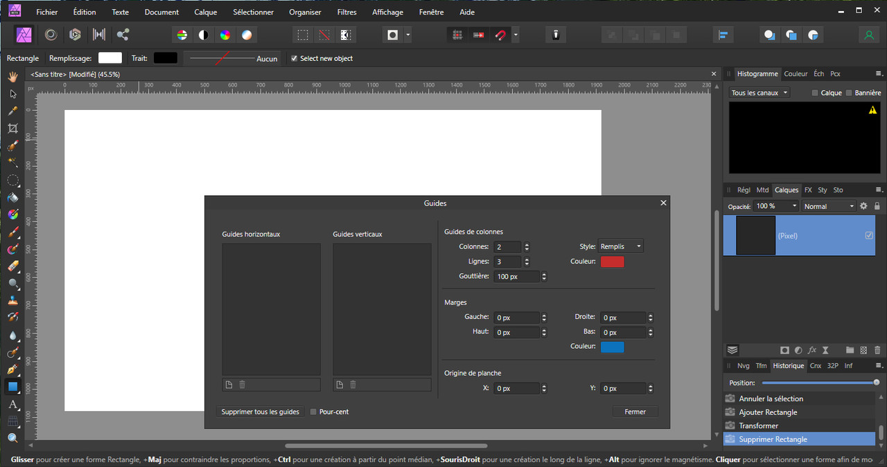The height and width of the screenshot is (467, 887).
Task: Apply Auto Contrast from toolbar
Action: tap(204, 35)
